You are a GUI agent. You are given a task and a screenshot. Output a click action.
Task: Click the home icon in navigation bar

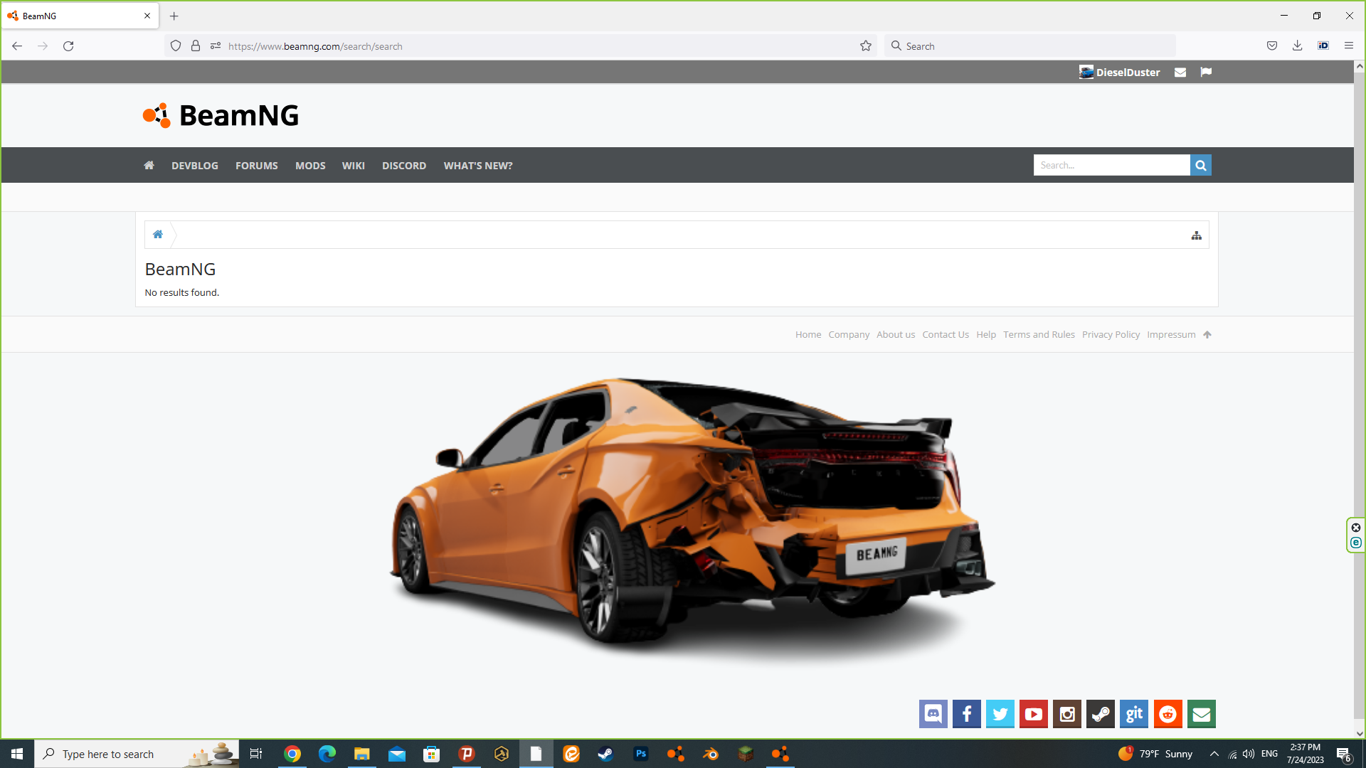click(149, 165)
